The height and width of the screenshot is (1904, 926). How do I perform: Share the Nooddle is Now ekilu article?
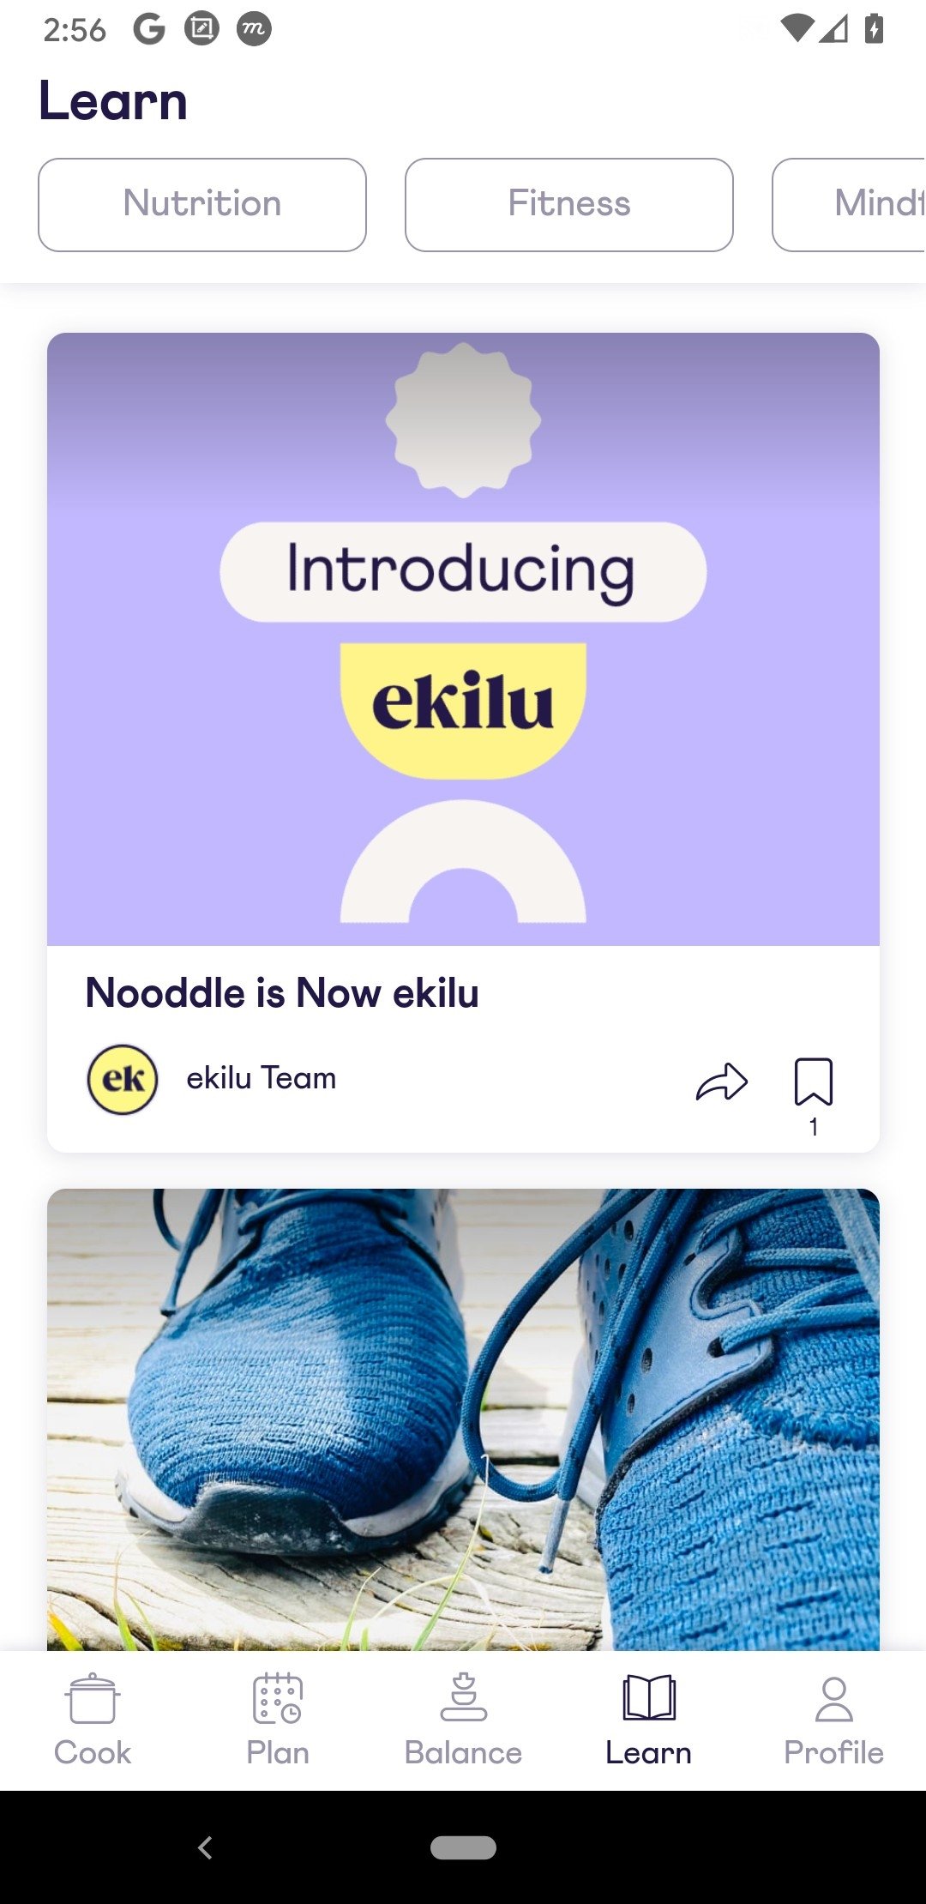[722, 1082]
